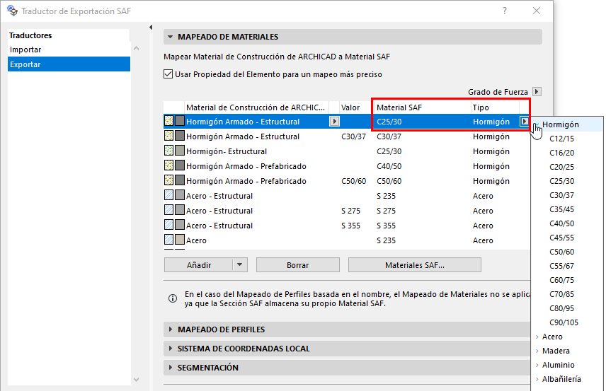Select the Acero - Estructural S 235 row name
Screen dimensions: 606x391
pos(219,196)
